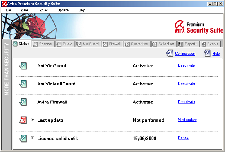Screen dimensions: 225x152
Task: Click the Avira Firewall status check icon
Action: (x=23, y=102)
